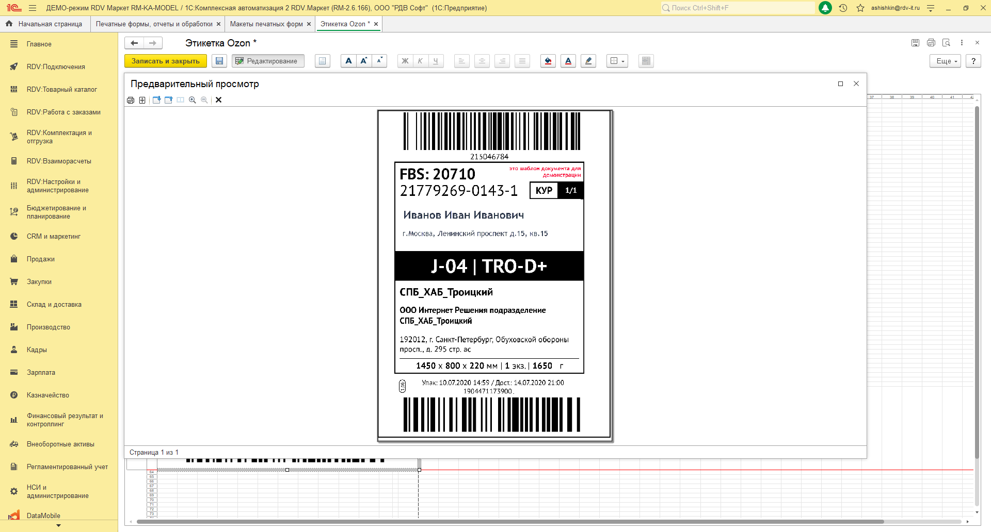
Task: Increase font size with the A-up icon
Action: pos(364,61)
